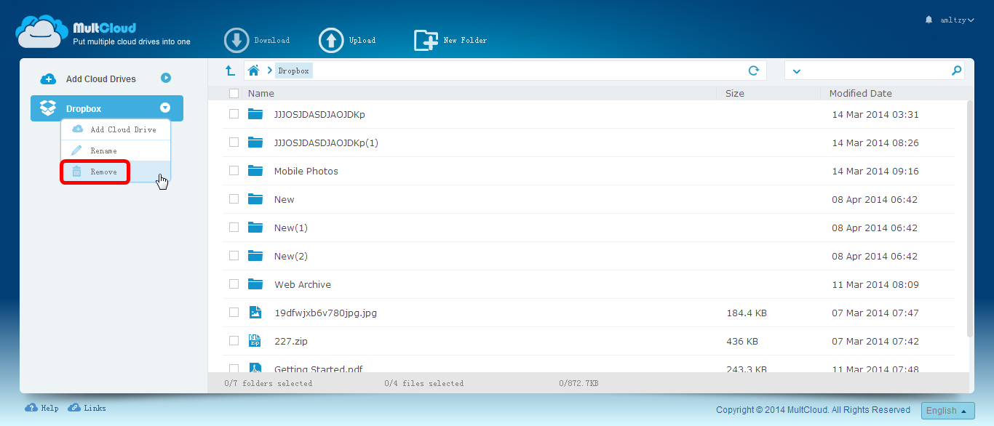The height and width of the screenshot is (426, 994).
Task: Click the home icon in path bar
Action: click(x=253, y=71)
